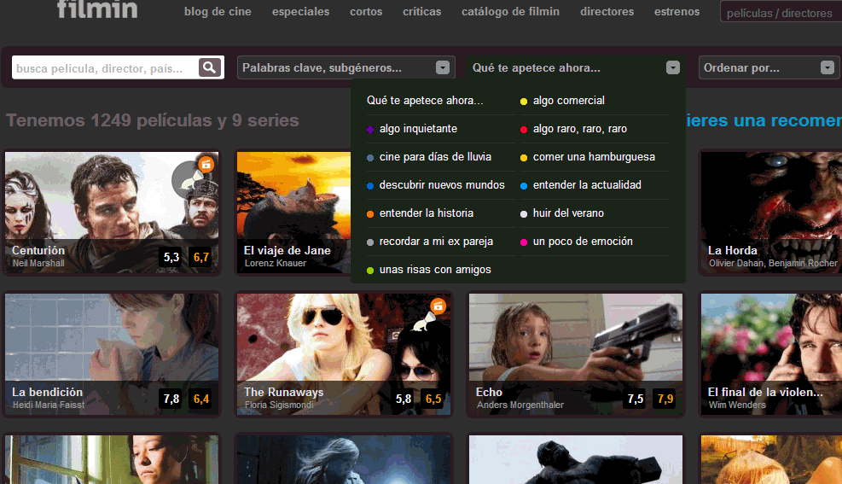Click director name Floria Sigismondi

point(279,405)
